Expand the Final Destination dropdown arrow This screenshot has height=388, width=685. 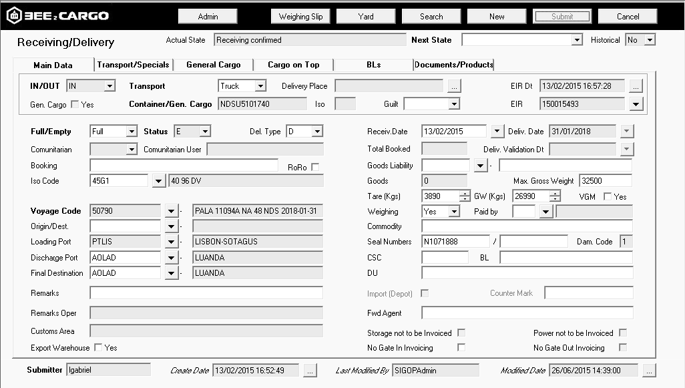[171, 273]
